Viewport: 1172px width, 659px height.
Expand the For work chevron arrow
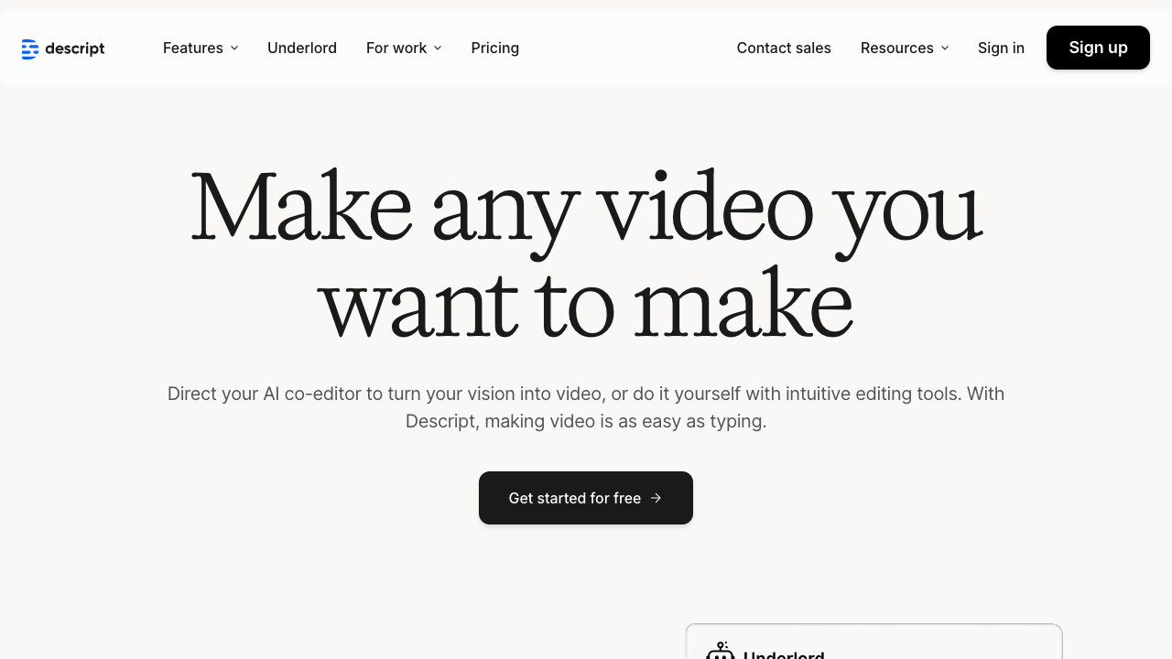[x=438, y=48]
